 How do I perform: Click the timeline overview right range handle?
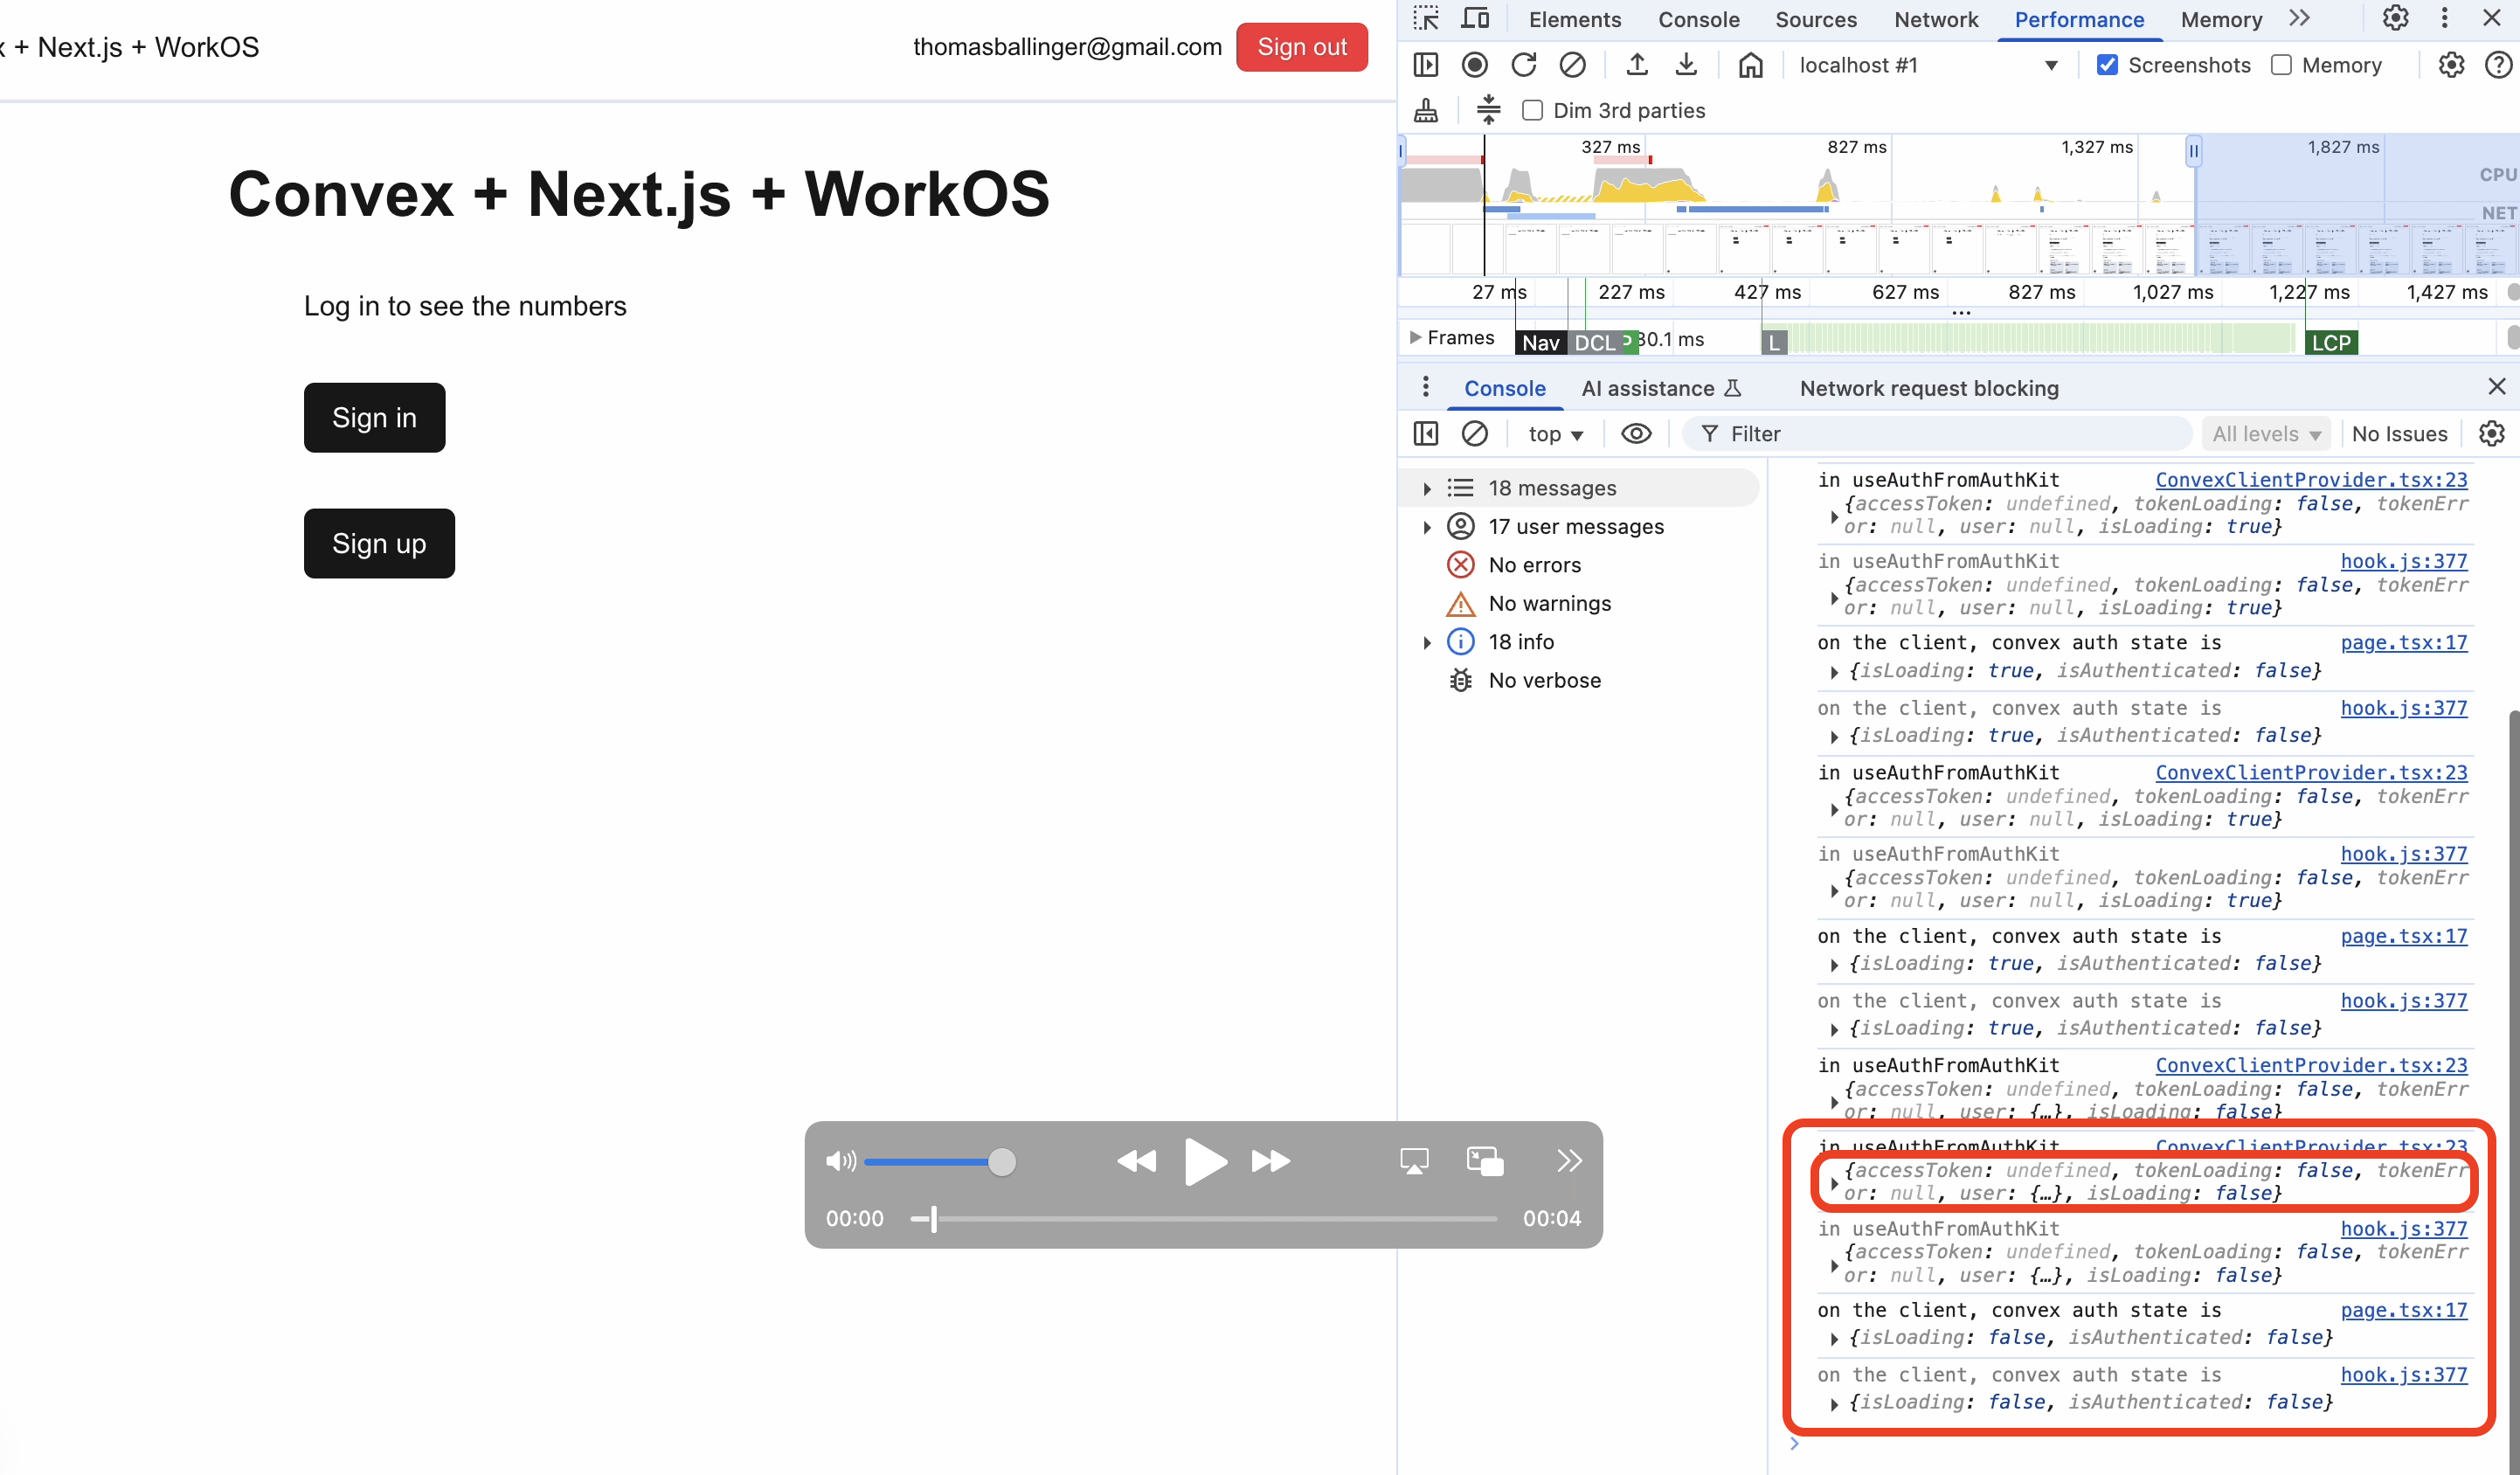pyautogui.click(x=2192, y=151)
